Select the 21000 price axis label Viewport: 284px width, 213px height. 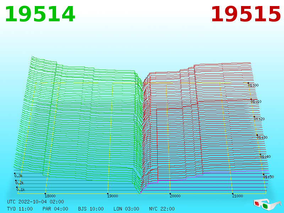point(237,196)
